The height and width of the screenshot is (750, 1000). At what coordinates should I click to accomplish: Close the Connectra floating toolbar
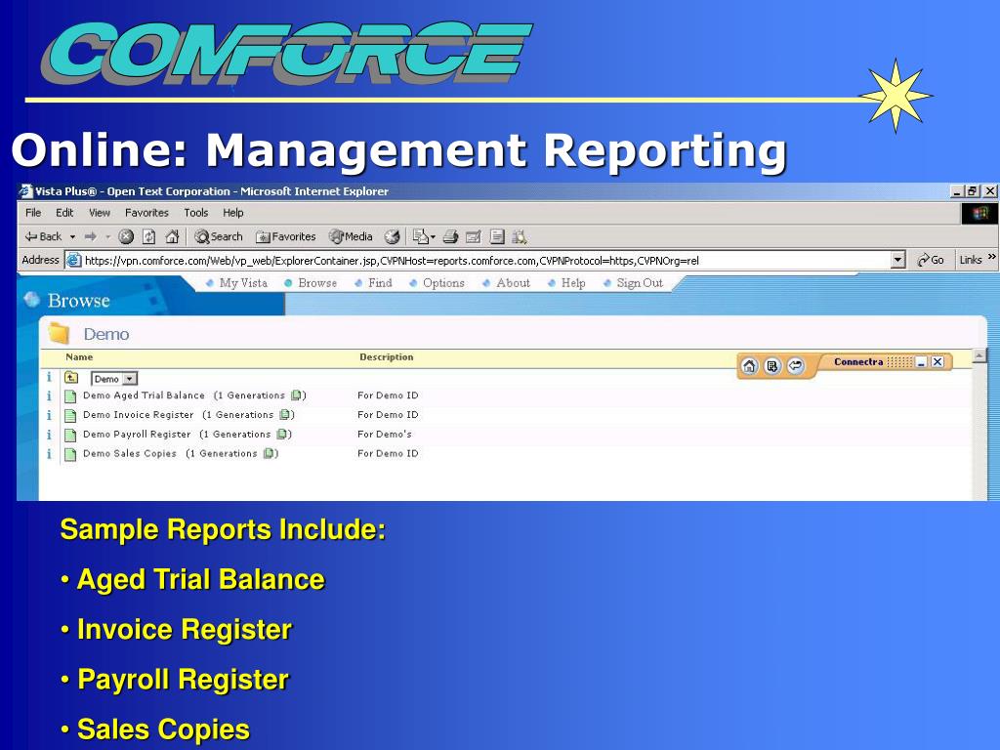point(937,362)
